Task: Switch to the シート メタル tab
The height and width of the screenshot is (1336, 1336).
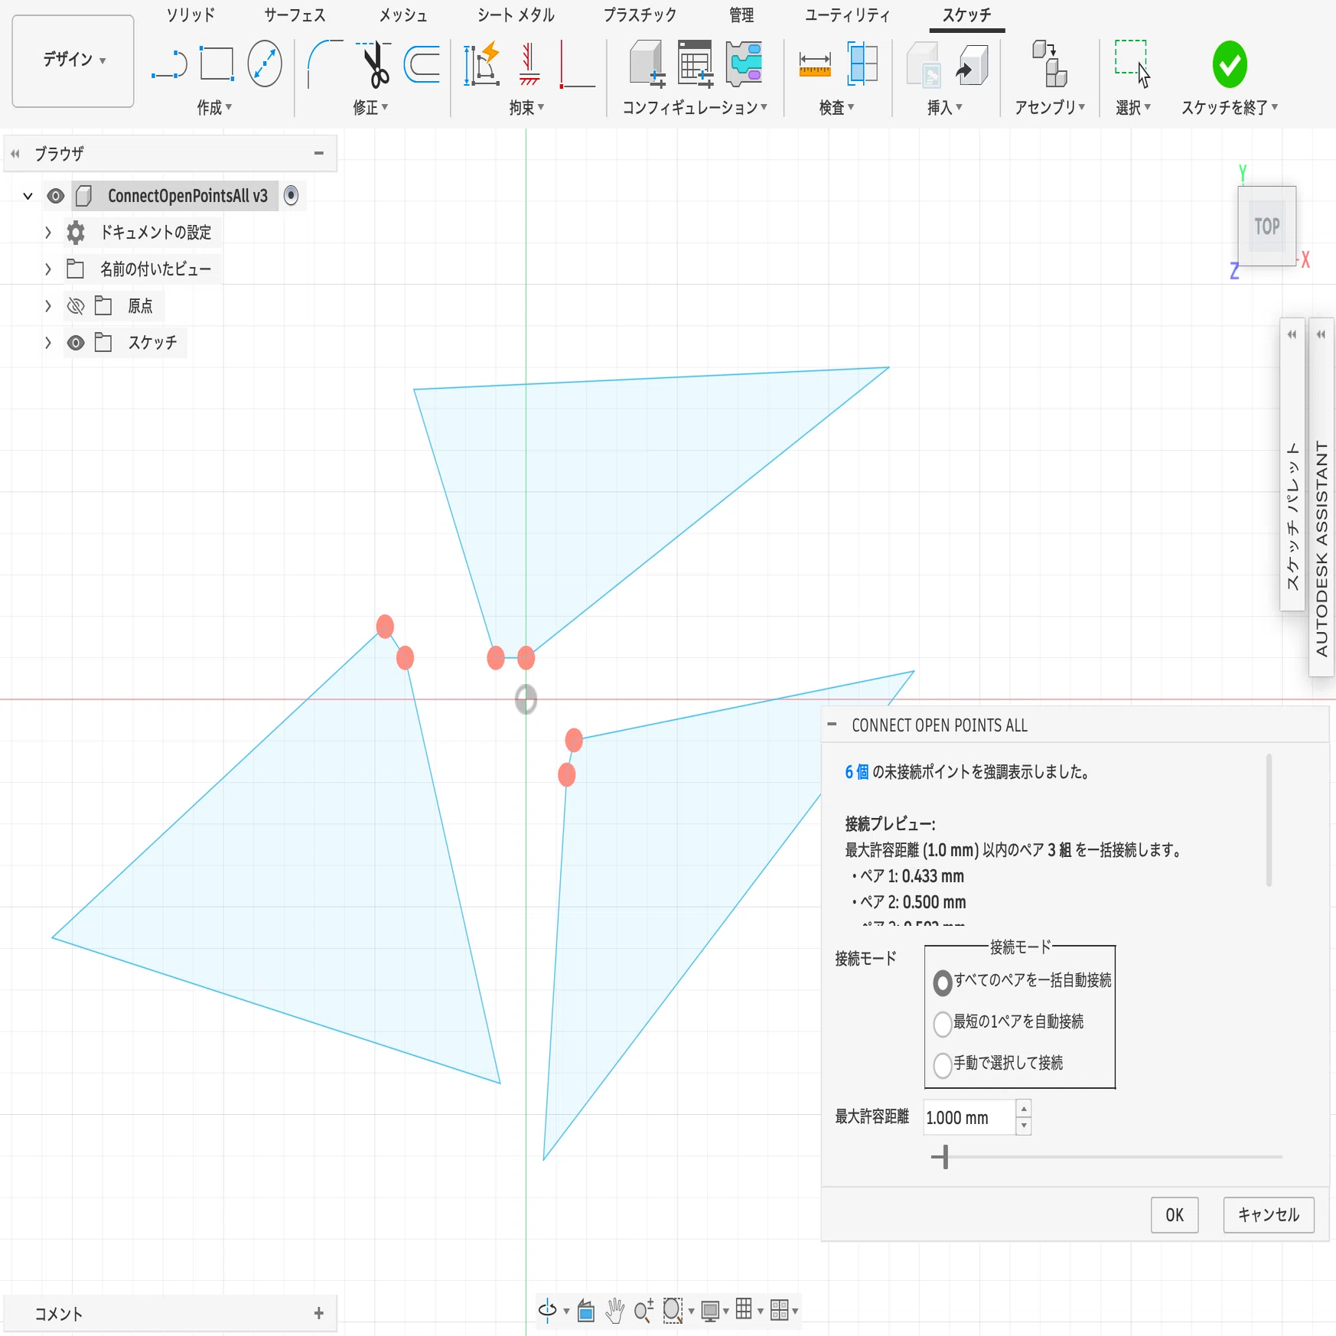Action: click(516, 15)
